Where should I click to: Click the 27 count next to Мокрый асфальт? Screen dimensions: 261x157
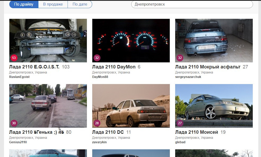pyautogui.click(x=245, y=67)
